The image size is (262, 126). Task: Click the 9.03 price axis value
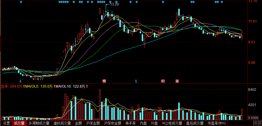[x=252, y=42]
